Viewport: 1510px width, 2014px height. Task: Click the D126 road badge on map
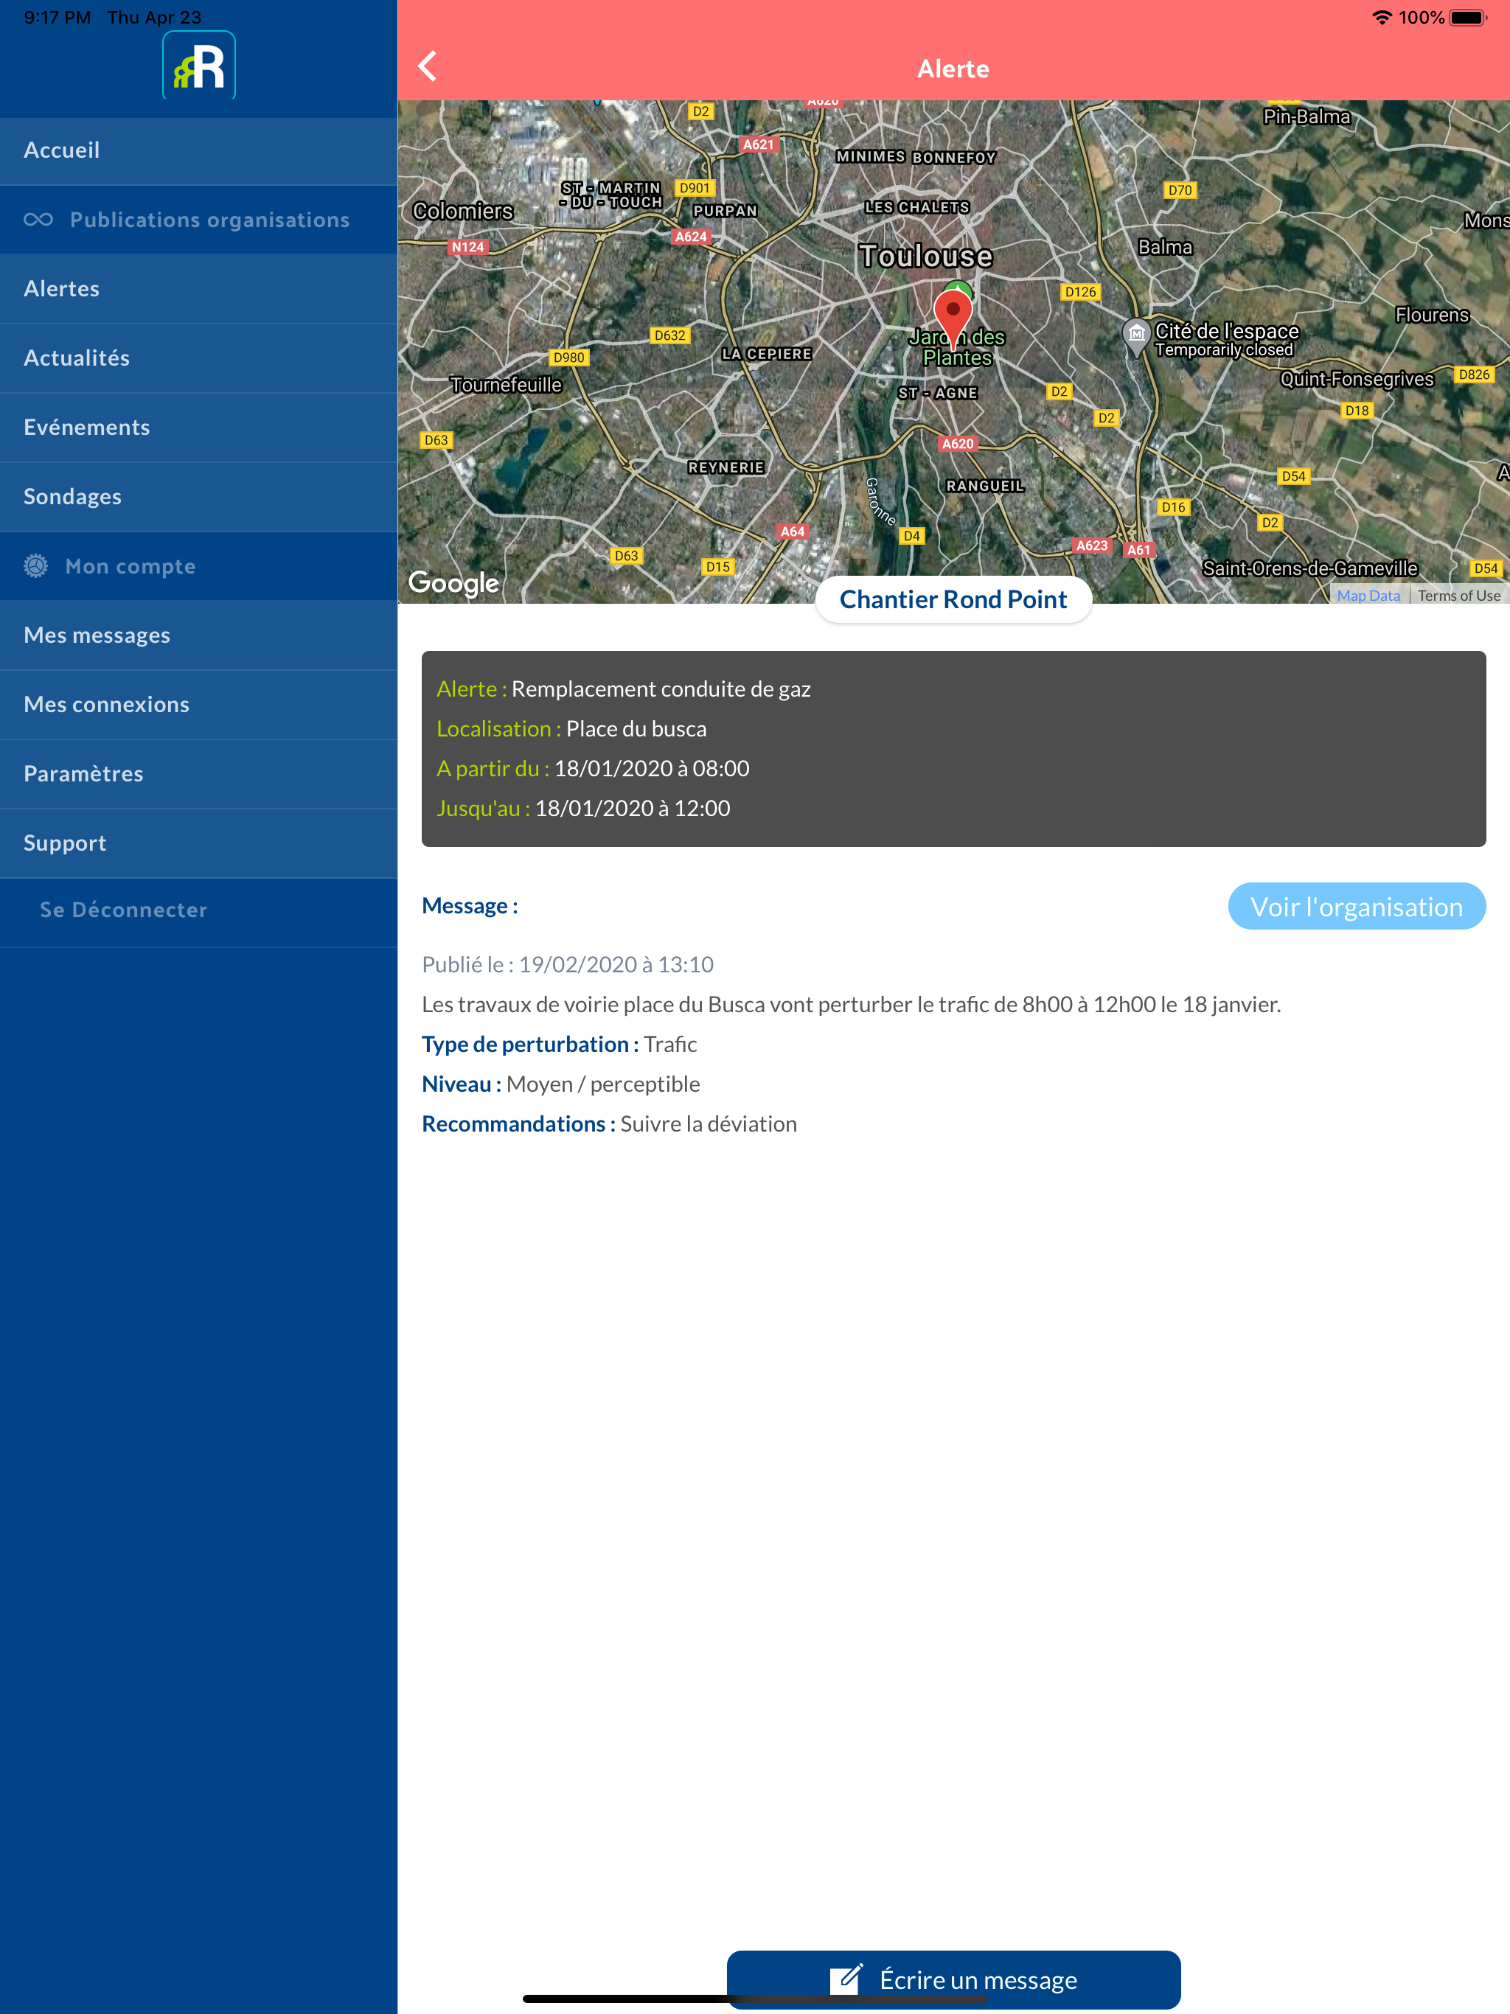pyautogui.click(x=1080, y=291)
